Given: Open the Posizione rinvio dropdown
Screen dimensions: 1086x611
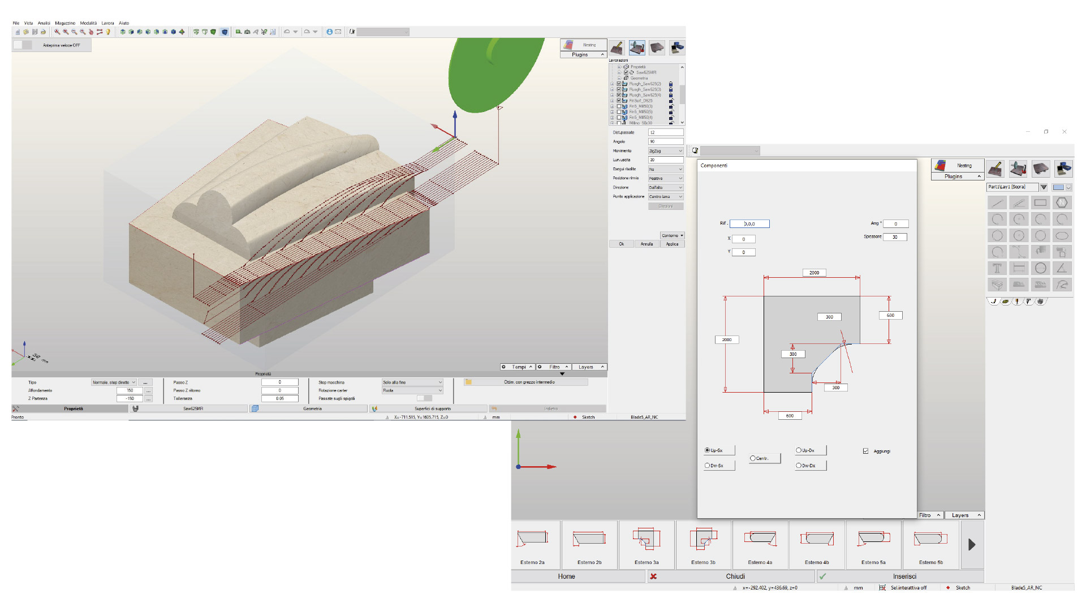Looking at the screenshot, I should point(666,178).
